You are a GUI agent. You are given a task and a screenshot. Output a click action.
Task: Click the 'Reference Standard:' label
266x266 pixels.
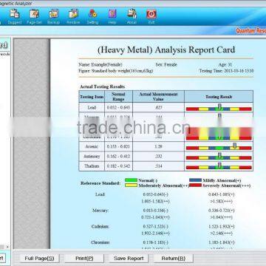tap(100, 183)
